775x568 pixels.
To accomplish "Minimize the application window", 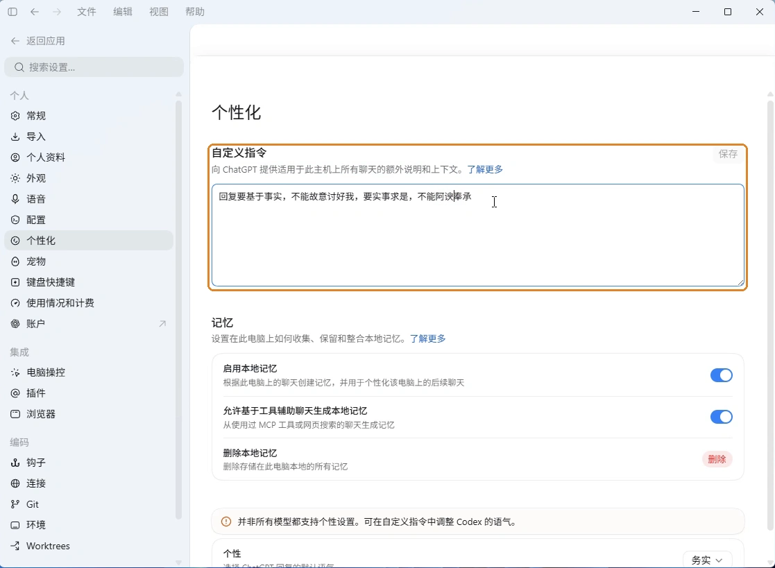I will click(696, 12).
